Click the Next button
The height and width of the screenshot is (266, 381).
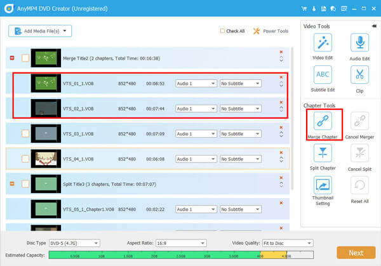coord(356,253)
